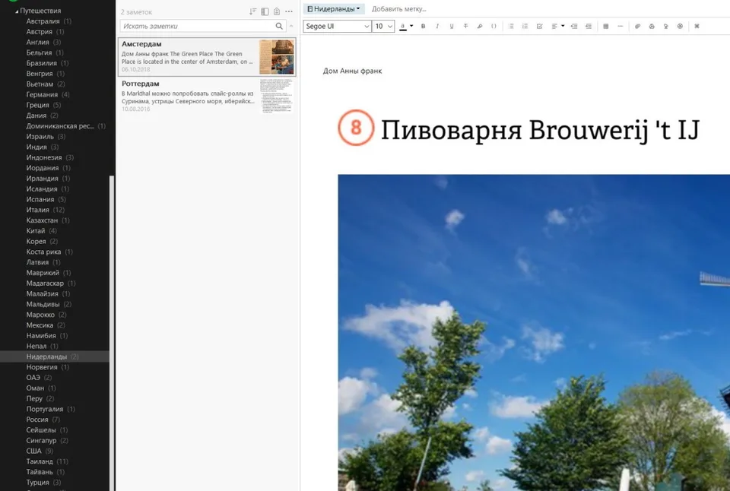Viewport: 730px width, 491px height.
Task: Insert a numbered list
Action: [x=525, y=26]
